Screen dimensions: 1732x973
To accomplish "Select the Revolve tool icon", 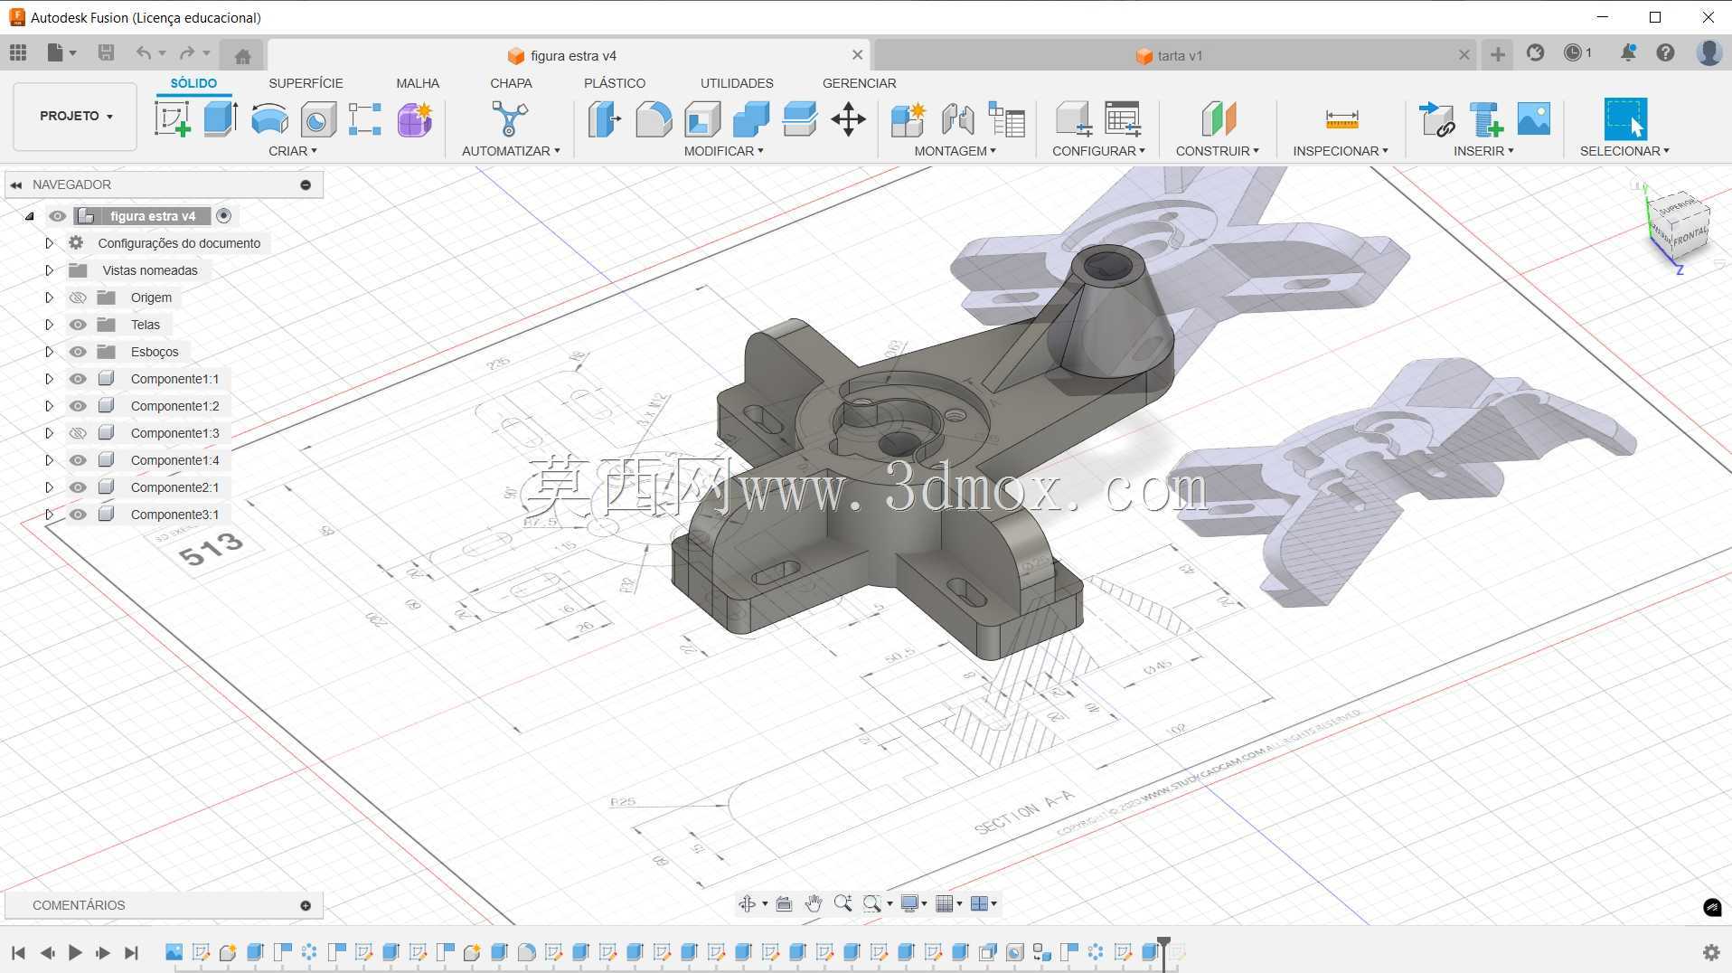I will [x=269, y=118].
